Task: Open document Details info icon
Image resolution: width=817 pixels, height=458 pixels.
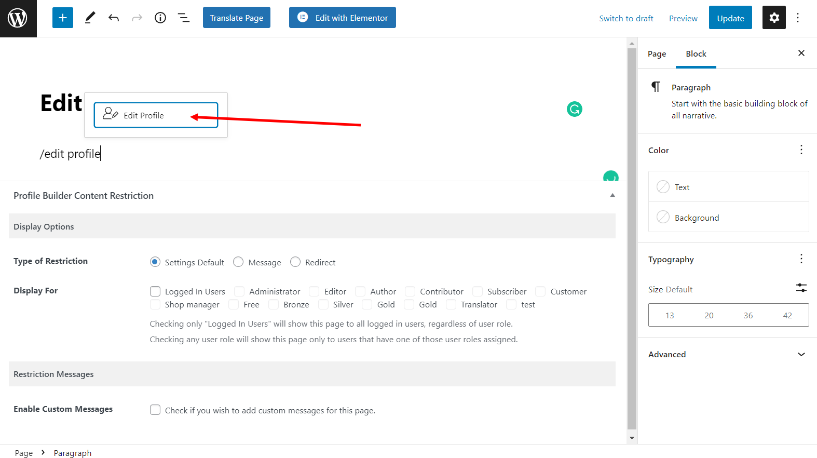Action: pos(160,18)
